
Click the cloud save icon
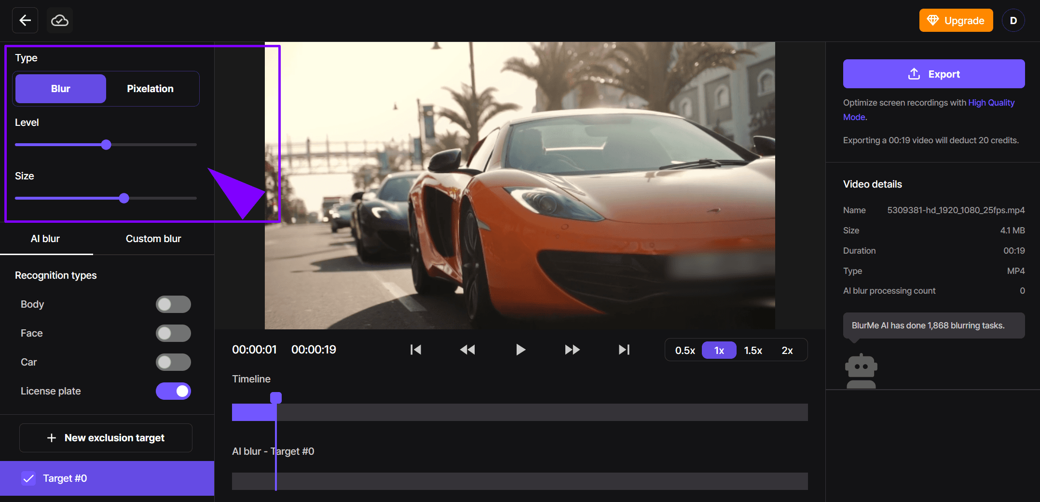click(x=58, y=20)
